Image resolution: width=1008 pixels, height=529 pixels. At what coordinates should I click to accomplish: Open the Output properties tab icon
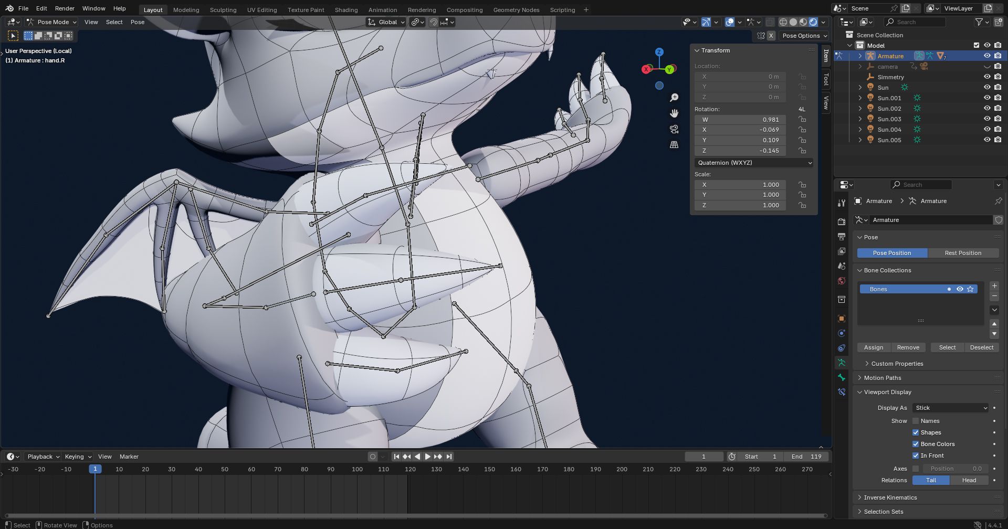(x=842, y=237)
